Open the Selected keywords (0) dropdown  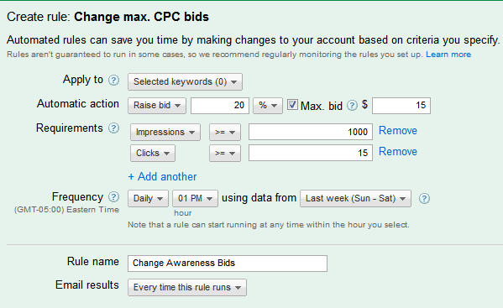coord(185,81)
